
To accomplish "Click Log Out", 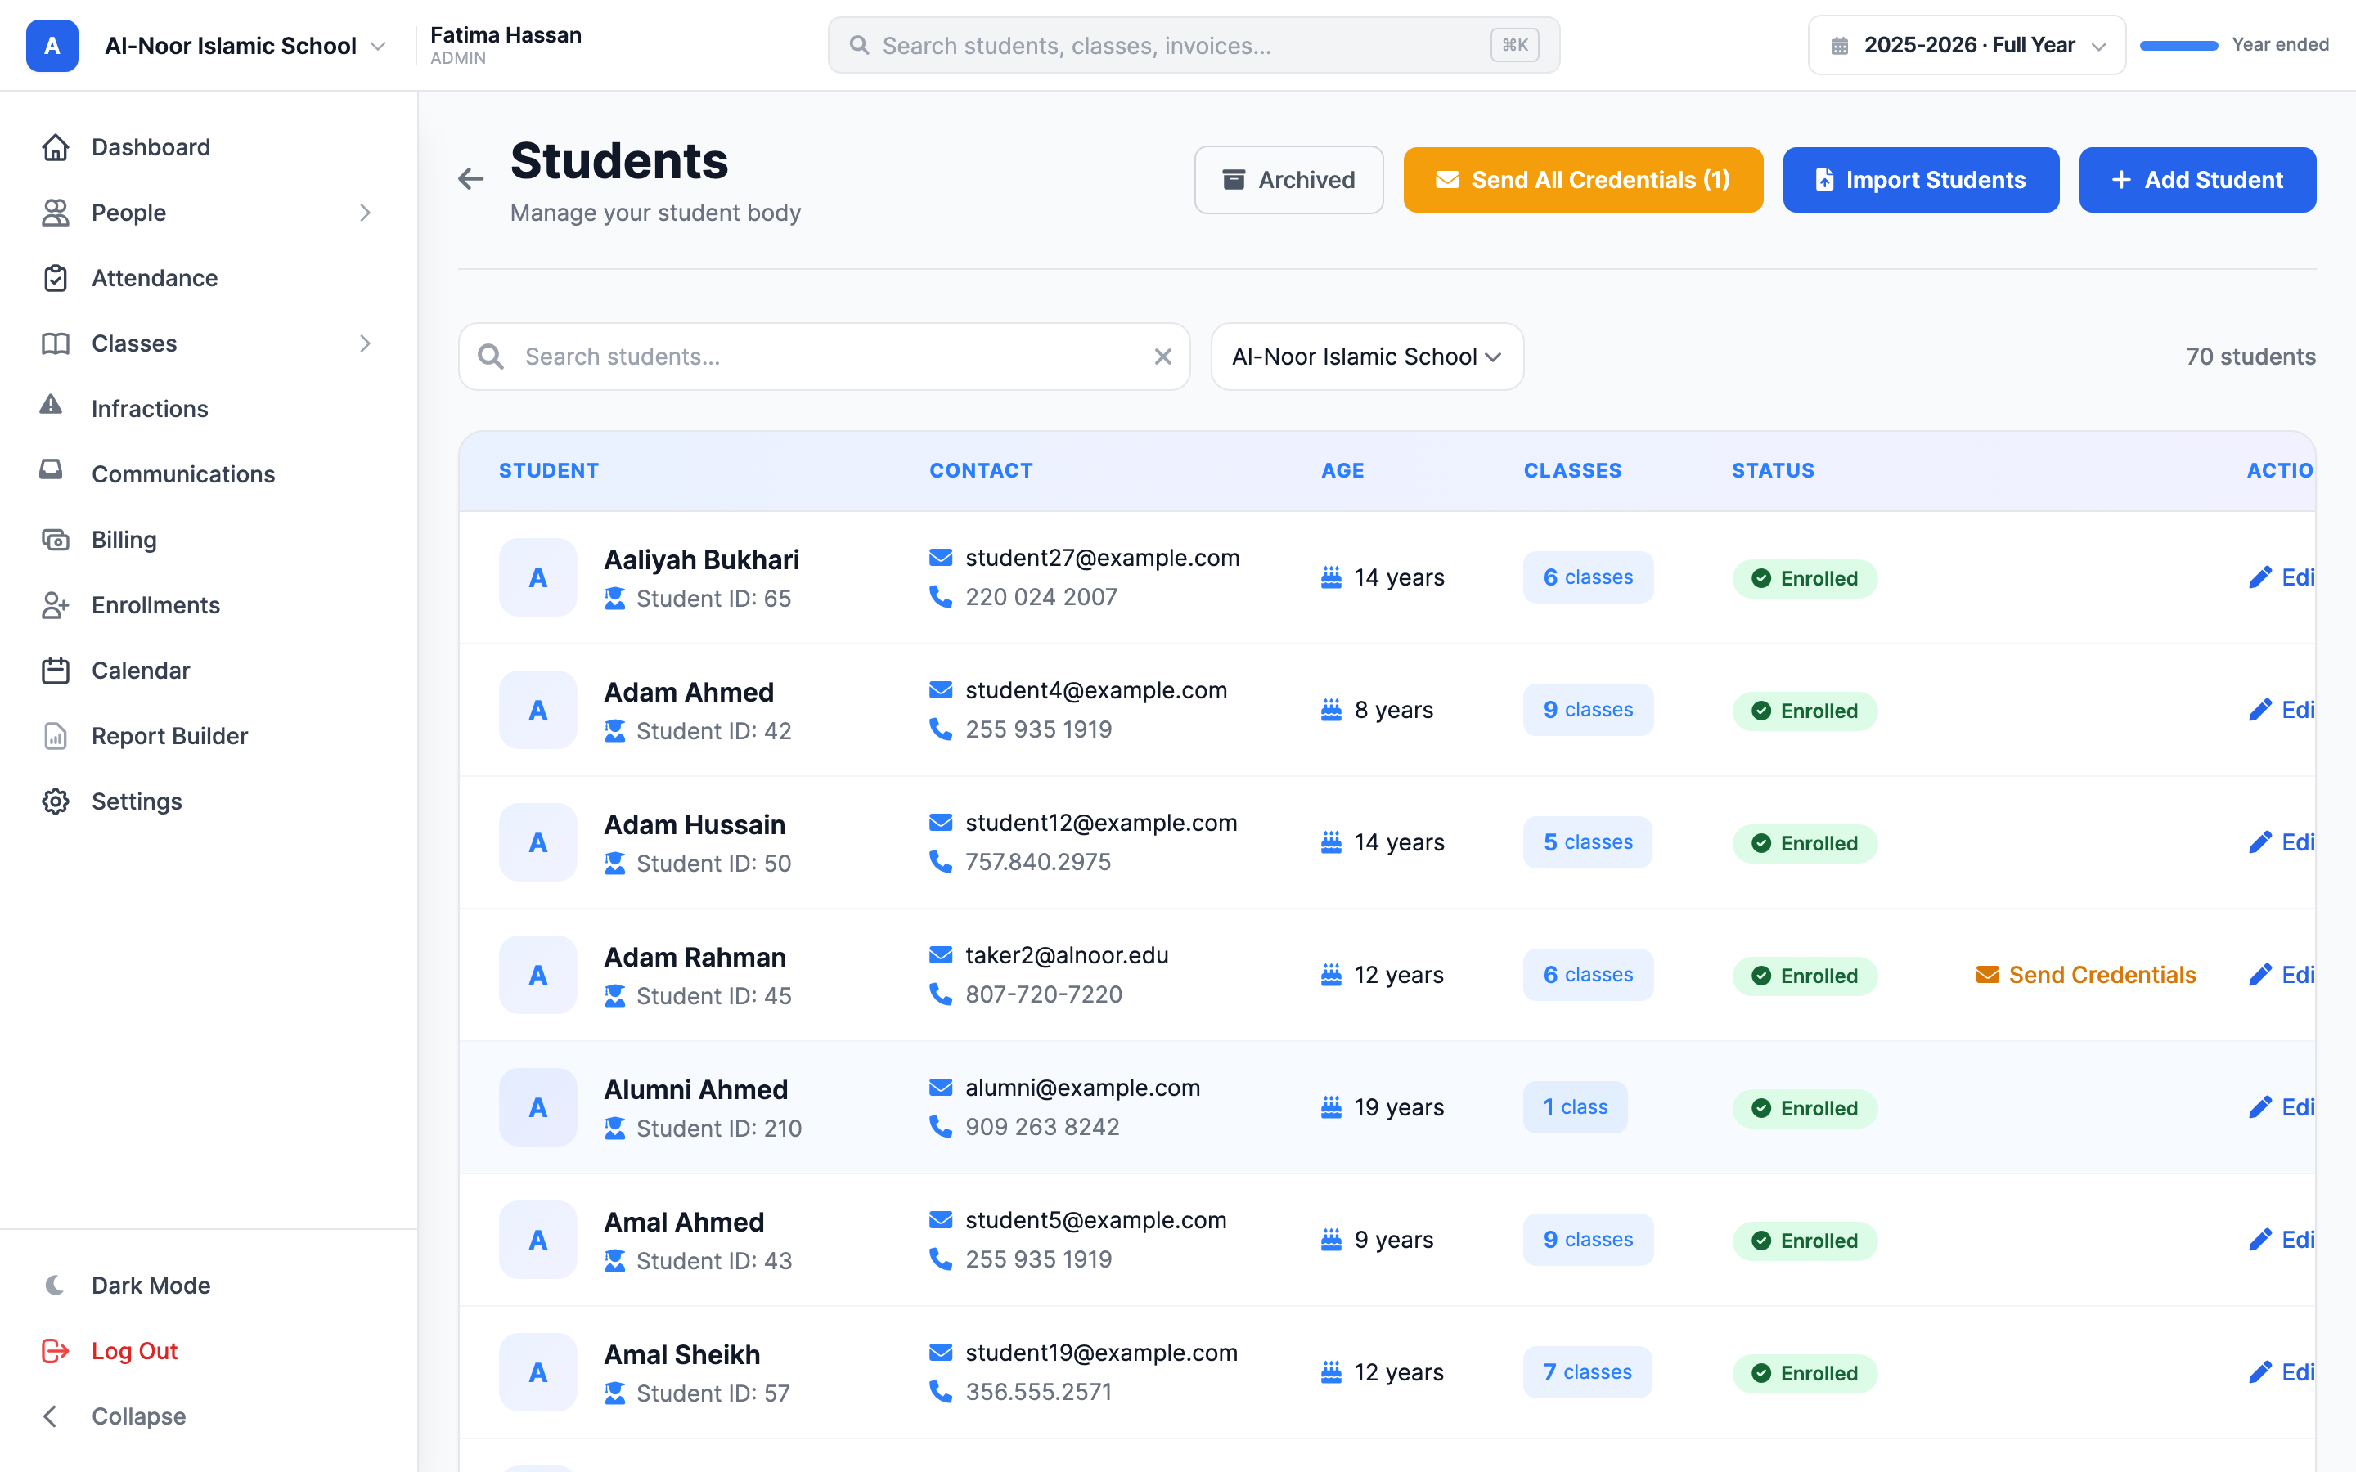I will point(134,1350).
